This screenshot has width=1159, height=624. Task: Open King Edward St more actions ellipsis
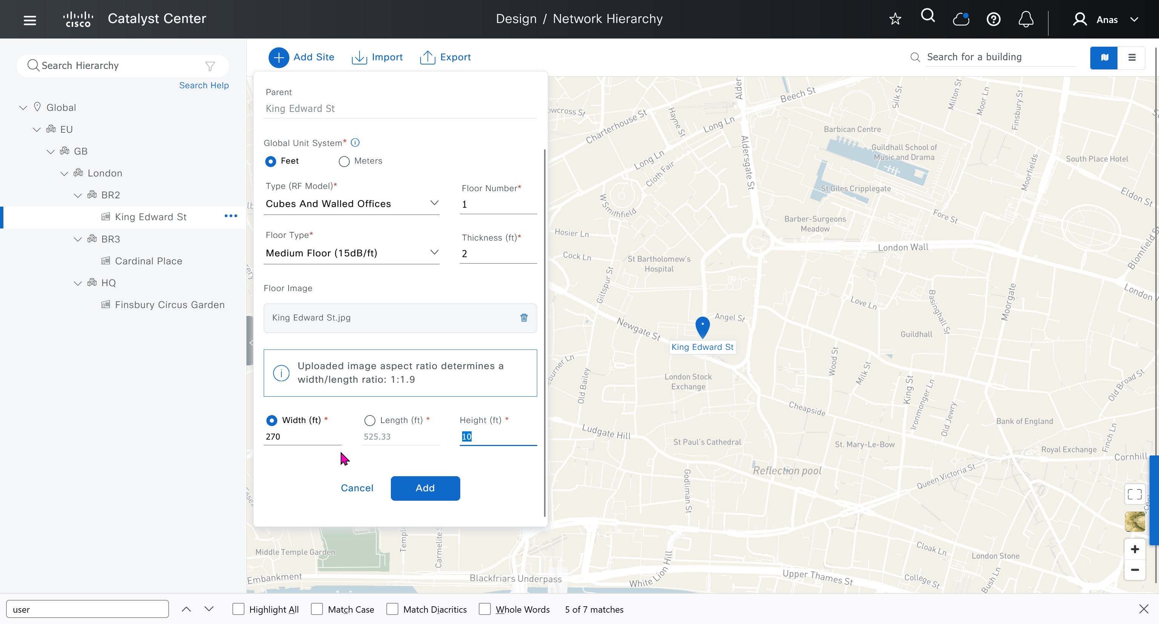pos(231,216)
